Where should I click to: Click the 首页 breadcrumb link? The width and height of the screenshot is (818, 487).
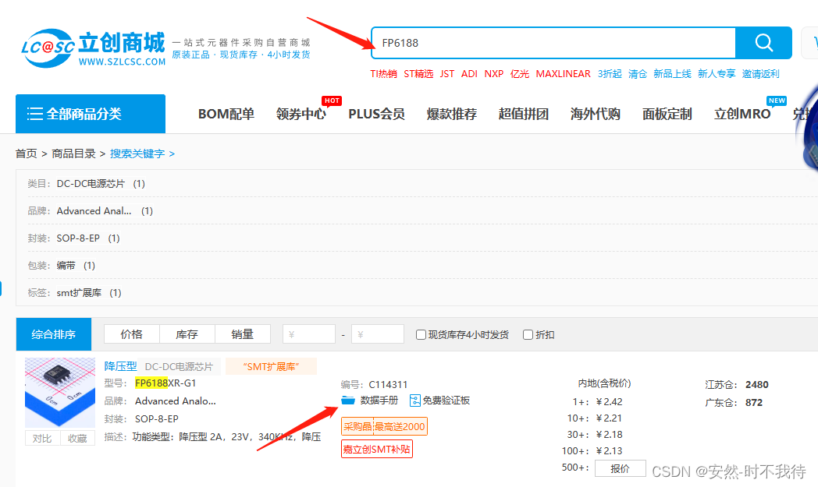pyautogui.click(x=26, y=153)
